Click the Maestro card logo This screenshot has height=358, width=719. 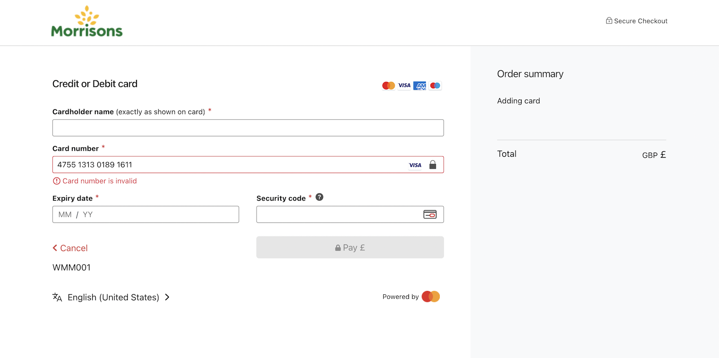[435, 86]
